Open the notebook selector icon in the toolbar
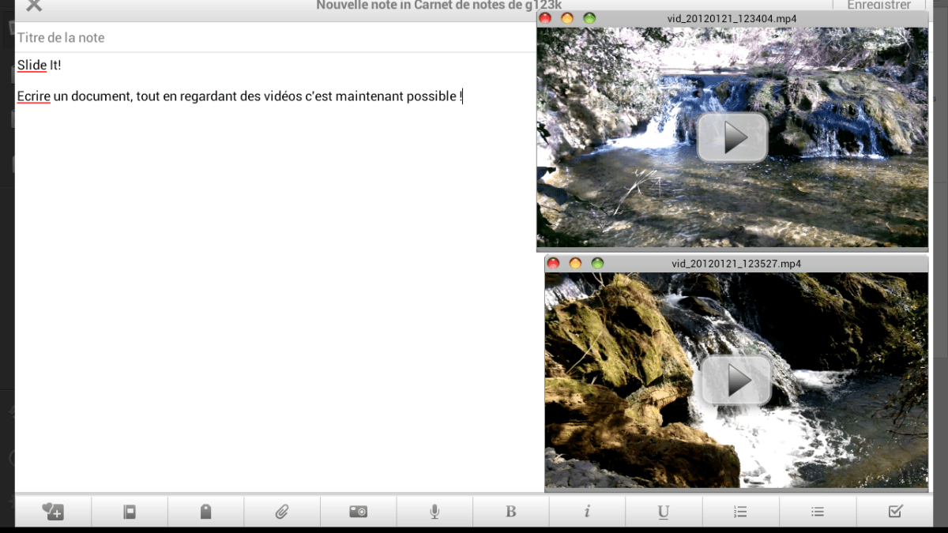The width and height of the screenshot is (948, 533). coord(130,512)
